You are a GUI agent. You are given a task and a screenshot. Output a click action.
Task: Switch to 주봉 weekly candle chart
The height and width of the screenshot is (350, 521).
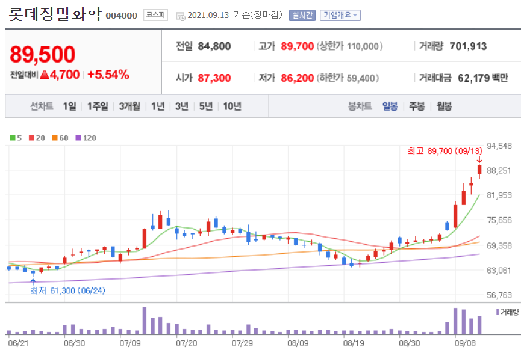[417, 106]
